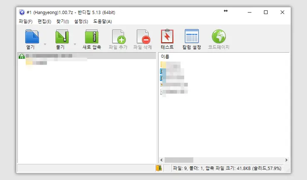Click the right scroll arrow of file list
Screen dimensions: 307x180
point(286,160)
